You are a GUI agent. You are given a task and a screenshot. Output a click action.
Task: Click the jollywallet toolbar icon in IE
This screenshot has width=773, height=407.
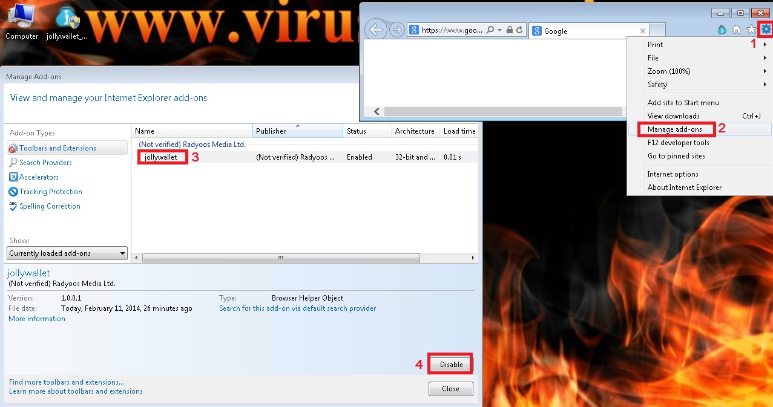[x=722, y=29]
